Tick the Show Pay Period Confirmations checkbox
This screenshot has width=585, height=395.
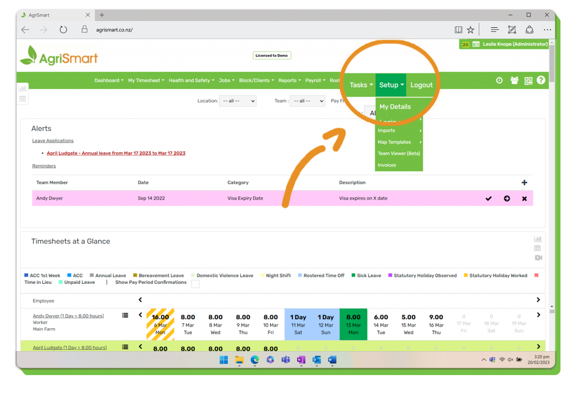click(x=195, y=283)
